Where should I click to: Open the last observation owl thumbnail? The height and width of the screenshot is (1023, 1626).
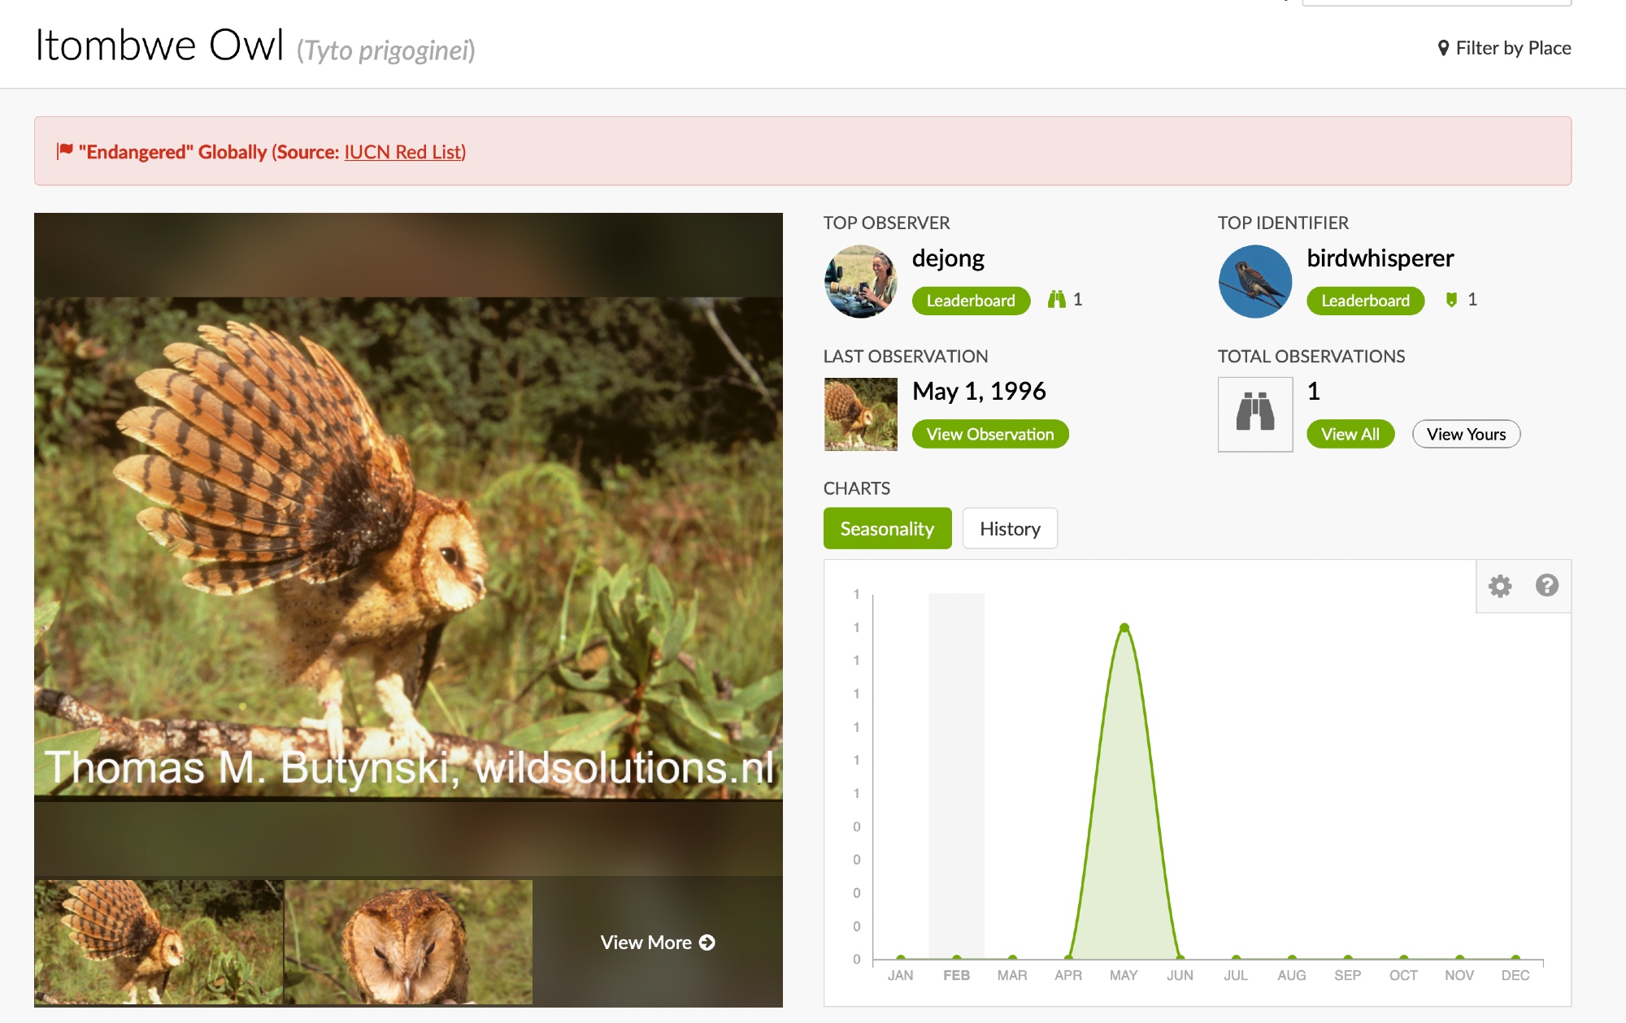[x=860, y=414]
